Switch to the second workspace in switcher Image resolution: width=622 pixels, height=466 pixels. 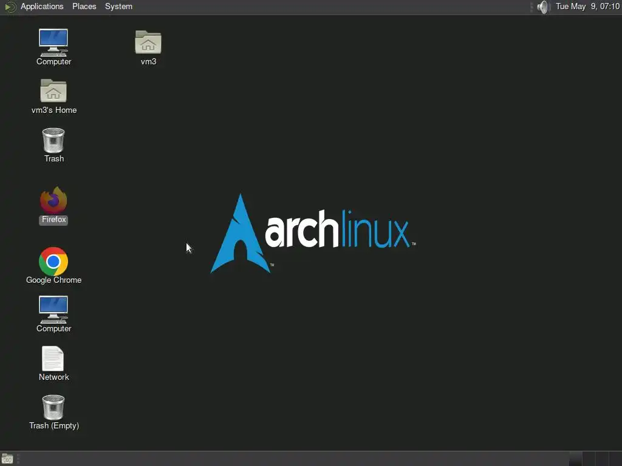(589, 459)
